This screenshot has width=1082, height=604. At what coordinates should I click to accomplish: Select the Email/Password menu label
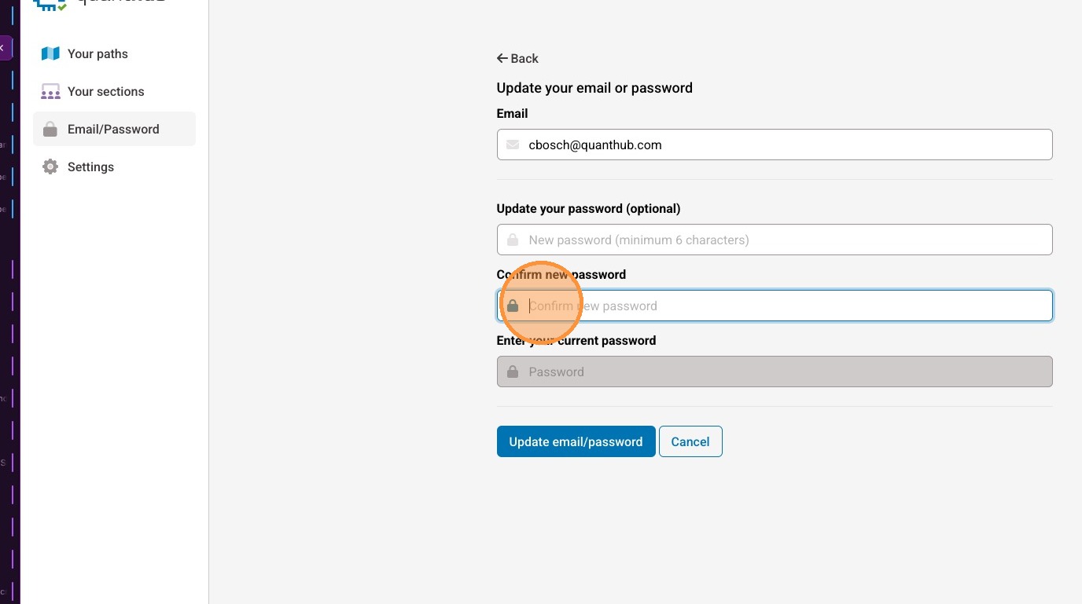tap(113, 130)
